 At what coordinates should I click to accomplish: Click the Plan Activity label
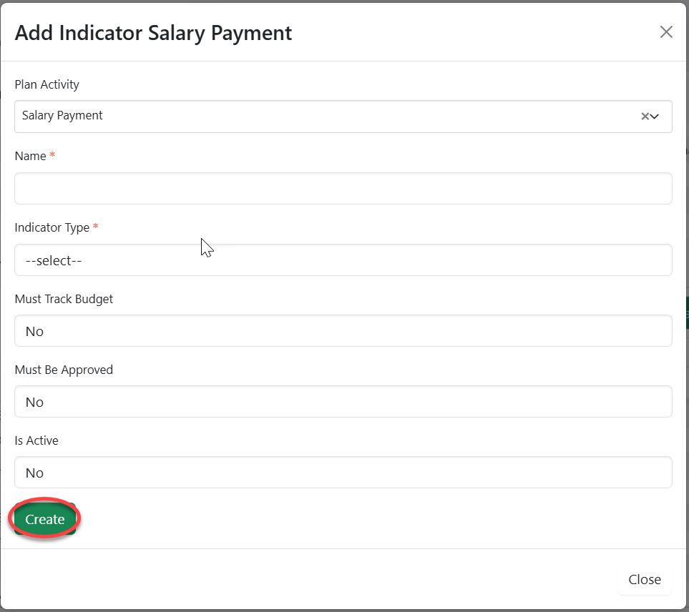(x=47, y=84)
